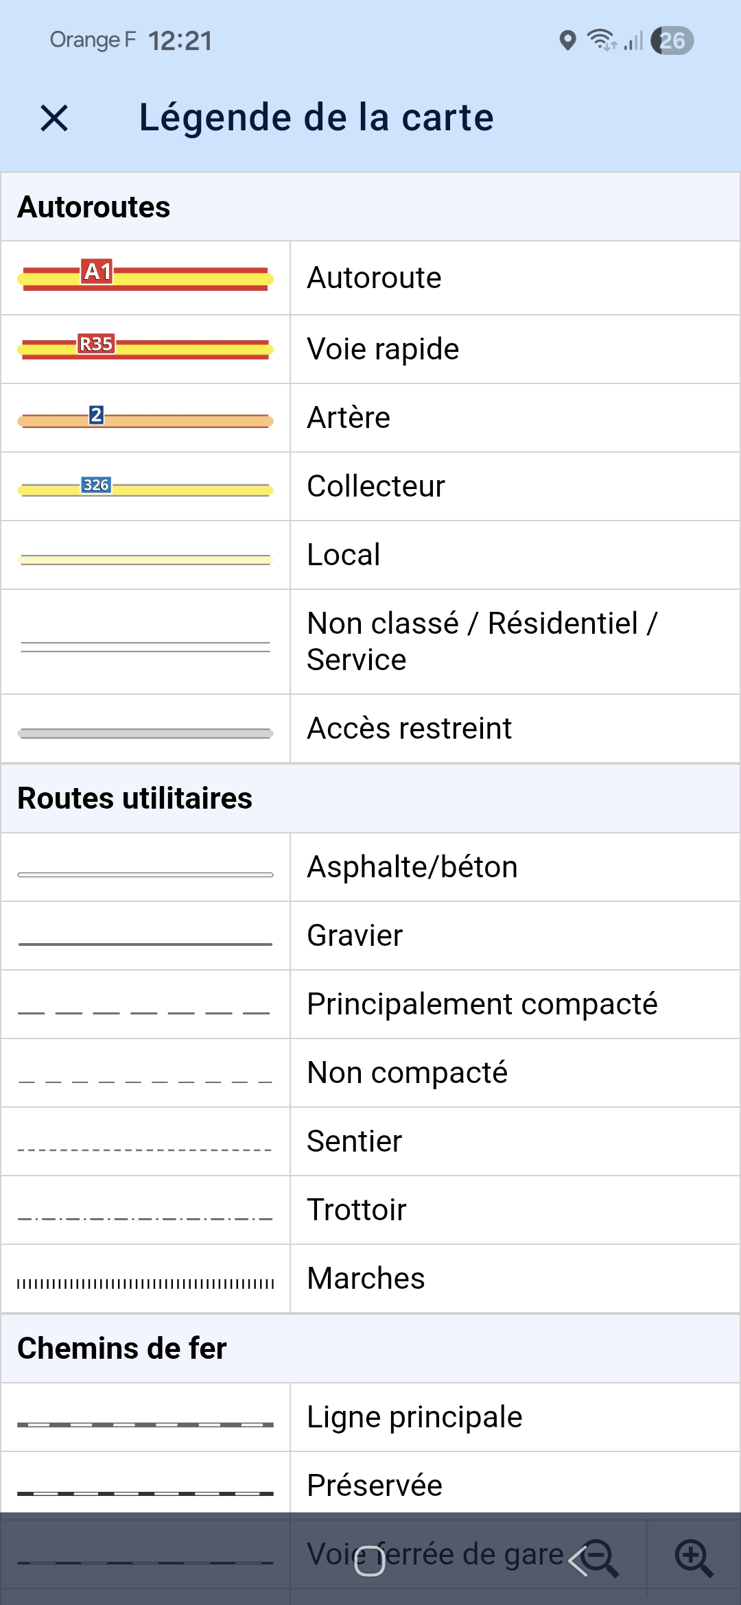This screenshot has height=1605, width=741.
Task: Tap the zoom in magnifier icon
Action: tap(694, 1558)
